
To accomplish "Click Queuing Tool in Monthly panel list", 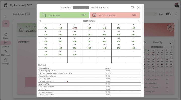I will click(x=149, y=92).
